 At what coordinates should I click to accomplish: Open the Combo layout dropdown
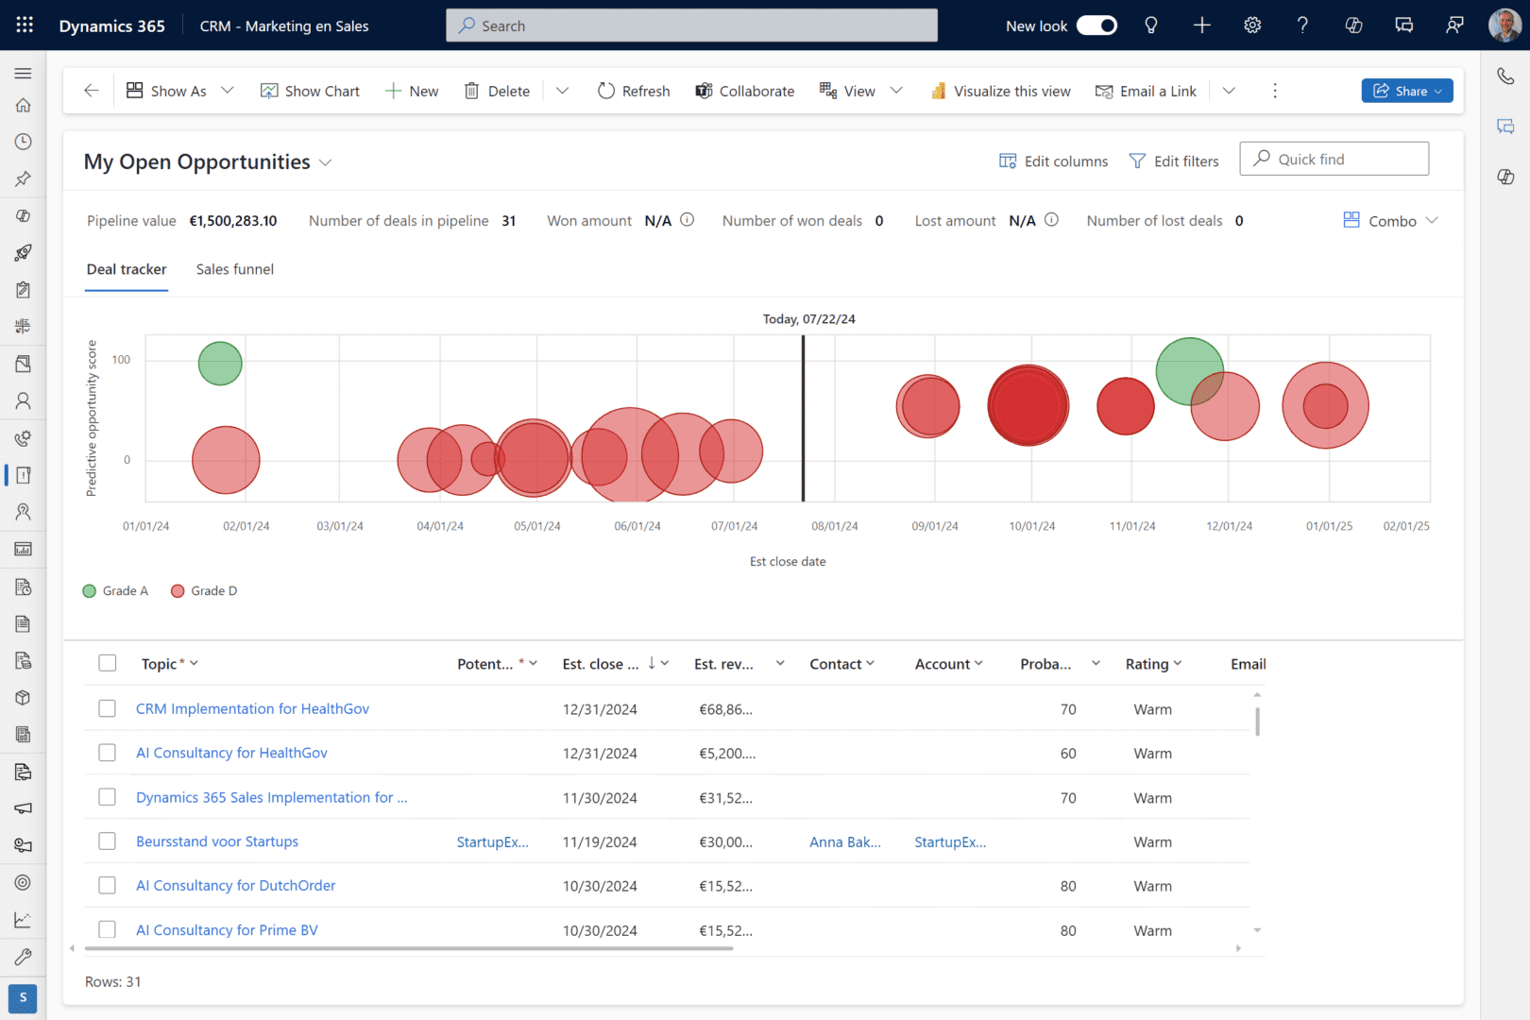[1390, 220]
